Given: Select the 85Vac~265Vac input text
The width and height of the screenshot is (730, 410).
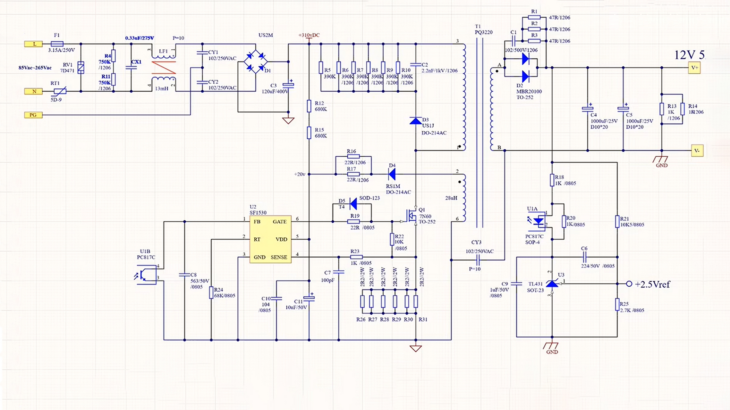Looking at the screenshot, I should click(x=35, y=68).
